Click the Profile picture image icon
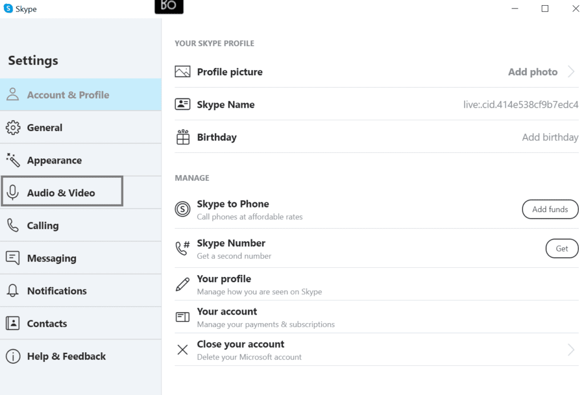The height and width of the screenshot is (395, 584). point(182,71)
